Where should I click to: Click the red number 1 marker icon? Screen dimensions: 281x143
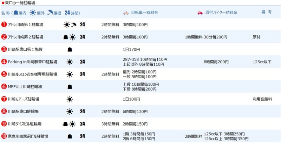(x=4, y=24)
